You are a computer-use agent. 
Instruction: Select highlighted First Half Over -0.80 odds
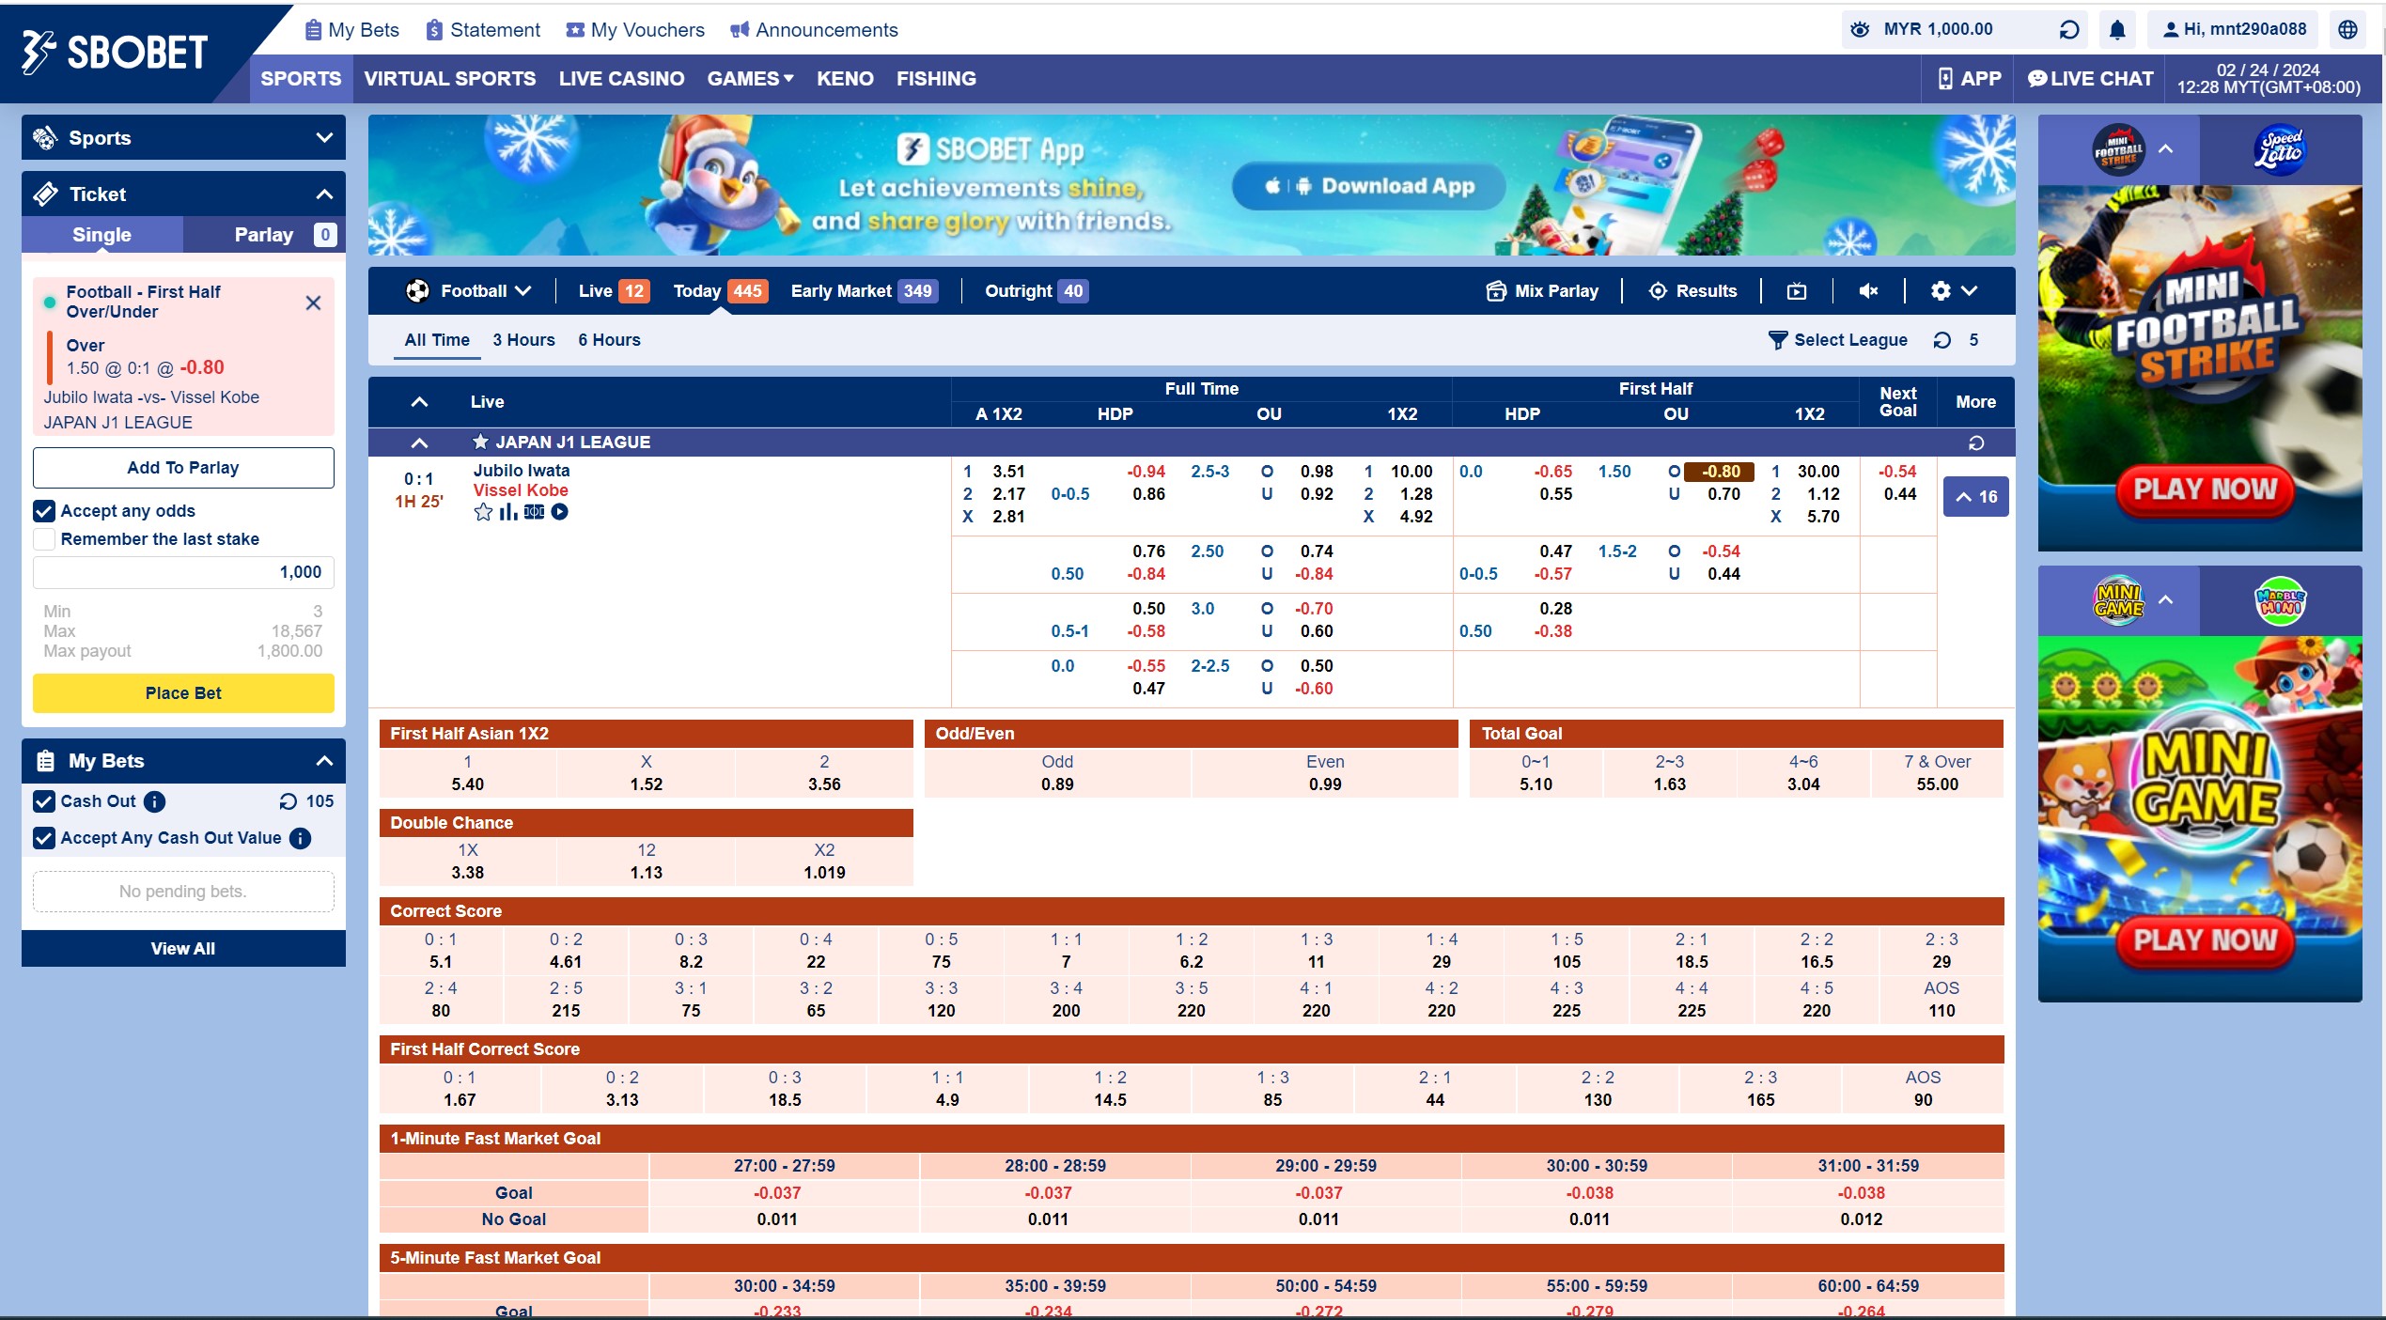1719,472
